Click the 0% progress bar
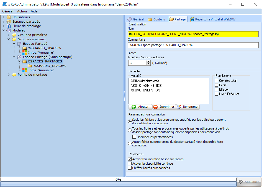 (x=118, y=179)
